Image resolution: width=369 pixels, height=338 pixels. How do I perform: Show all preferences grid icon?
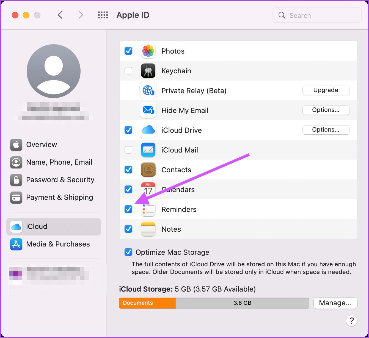click(x=103, y=15)
